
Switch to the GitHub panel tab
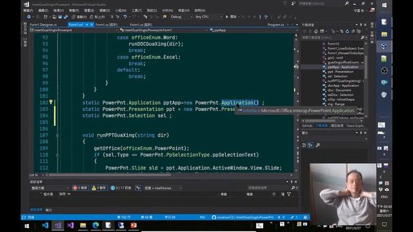coord(307,126)
